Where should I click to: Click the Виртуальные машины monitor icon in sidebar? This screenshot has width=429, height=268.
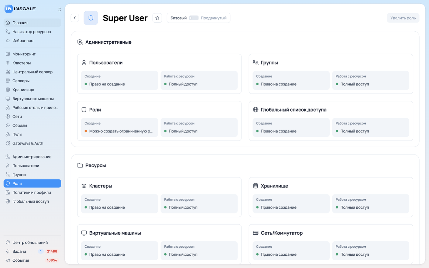click(8, 99)
